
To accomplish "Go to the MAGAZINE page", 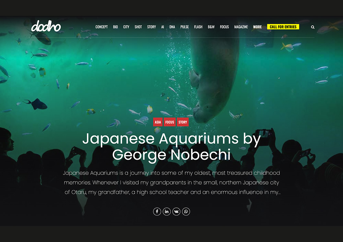I will pos(241,27).
